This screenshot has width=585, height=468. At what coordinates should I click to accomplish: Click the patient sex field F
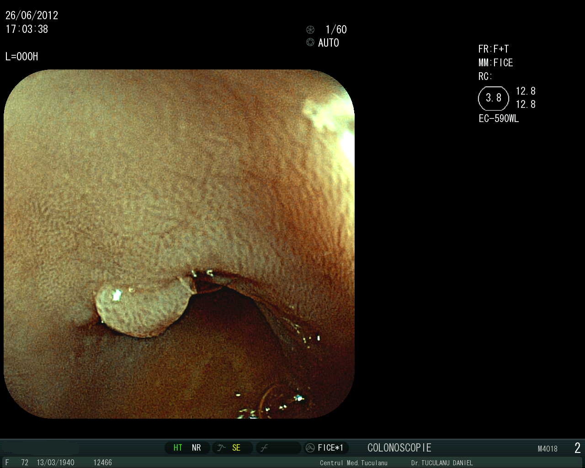pos(7,463)
